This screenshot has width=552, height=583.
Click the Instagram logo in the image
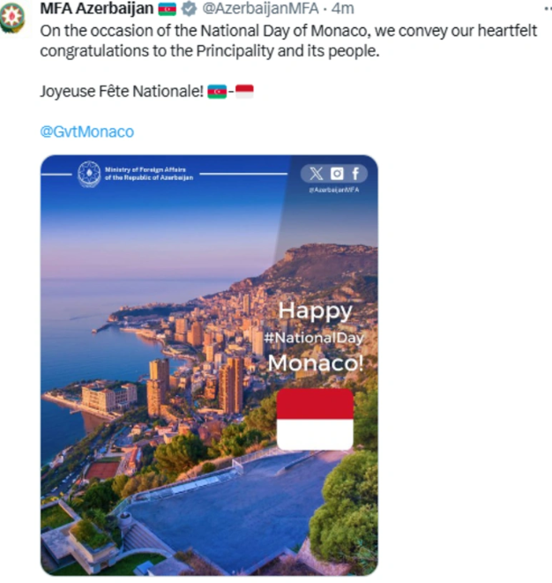tap(337, 174)
